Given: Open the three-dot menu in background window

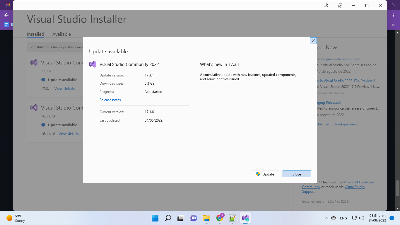Looking at the screenshot, I should coord(394,15).
